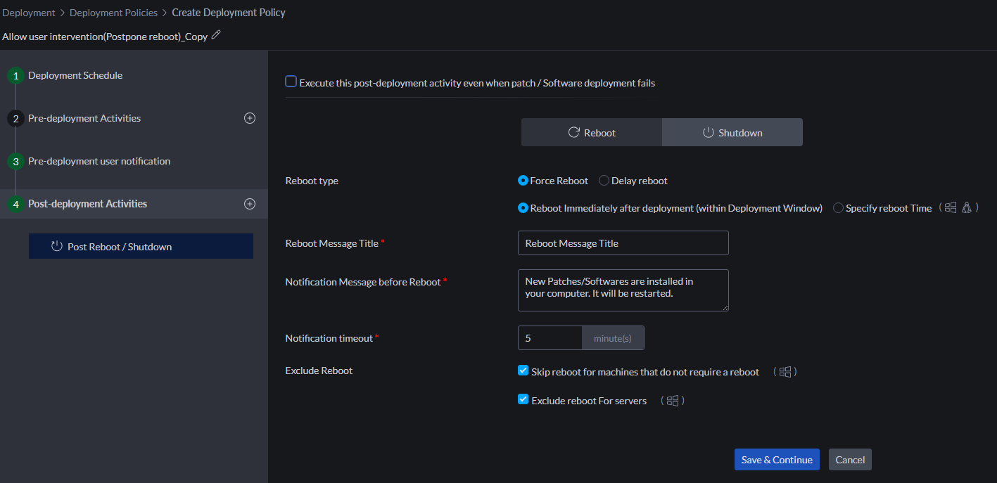Click the Reboot Message Title input field
This screenshot has height=483, width=997.
tap(623, 243)
